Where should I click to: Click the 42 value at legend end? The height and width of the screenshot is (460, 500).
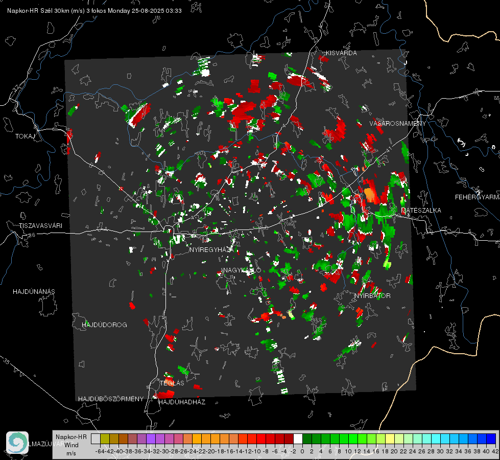495,451
